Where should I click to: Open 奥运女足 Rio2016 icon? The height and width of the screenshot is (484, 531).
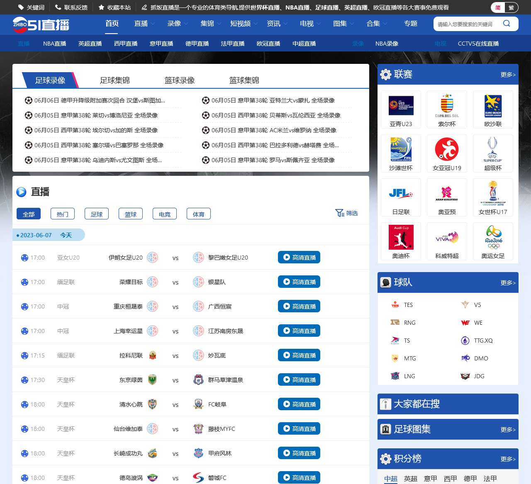pyautogui.click(x=494, y=237)
